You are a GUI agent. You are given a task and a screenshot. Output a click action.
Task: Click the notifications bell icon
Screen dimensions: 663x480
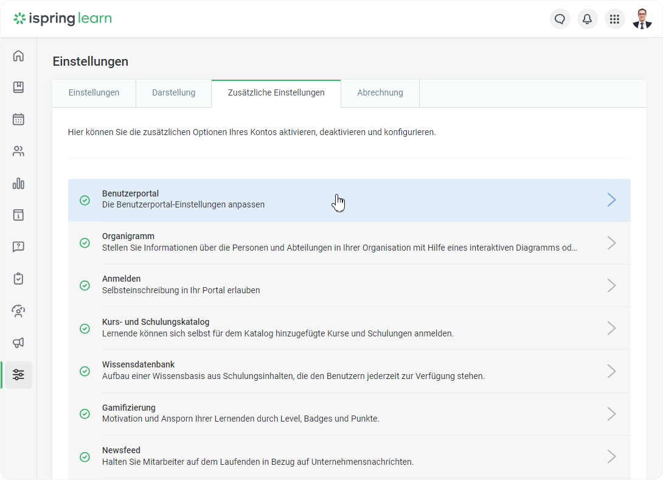tap(587, 19)
